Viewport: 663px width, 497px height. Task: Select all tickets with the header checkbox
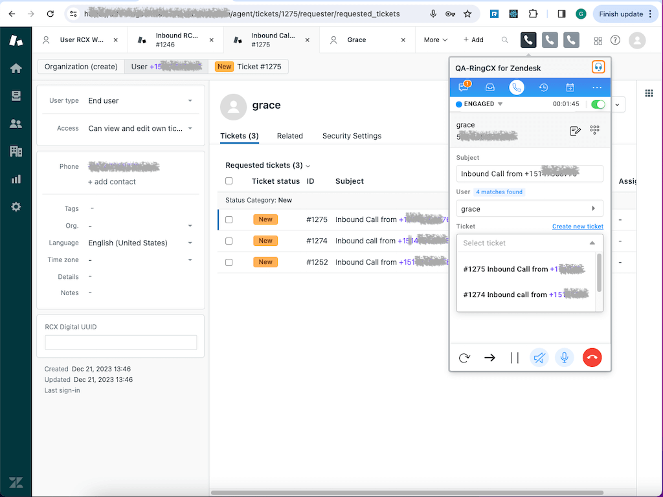(x=229, y=181)
